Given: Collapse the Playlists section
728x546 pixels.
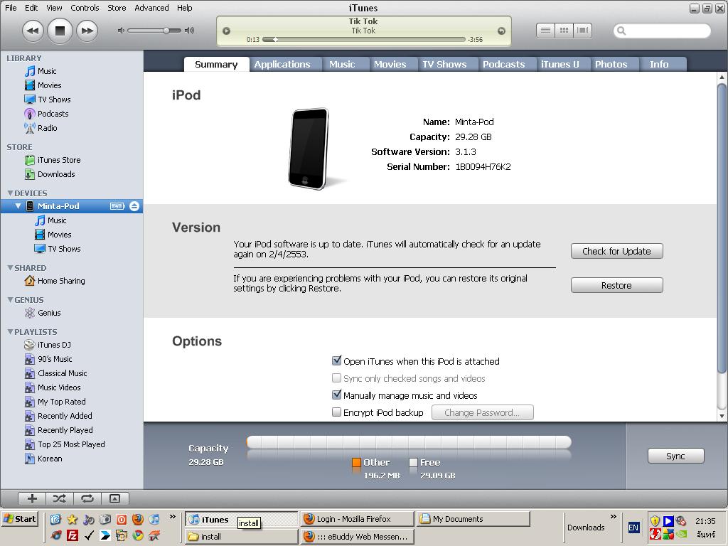Looking at the screenshot, I should click(x=10, y=332).
